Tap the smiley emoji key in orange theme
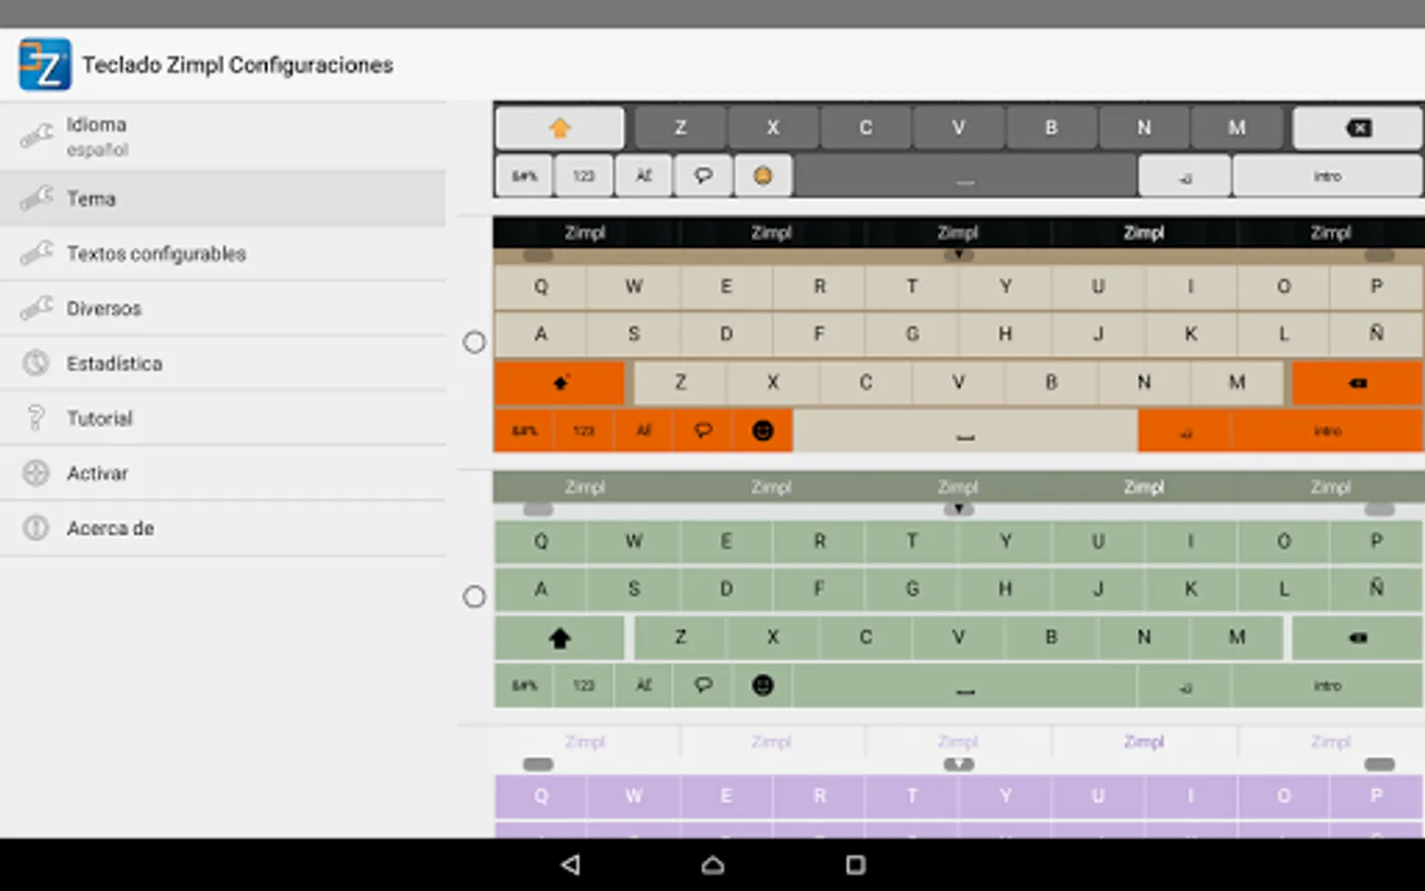This screenshot has height=891, width=1425. click(763, 431)
